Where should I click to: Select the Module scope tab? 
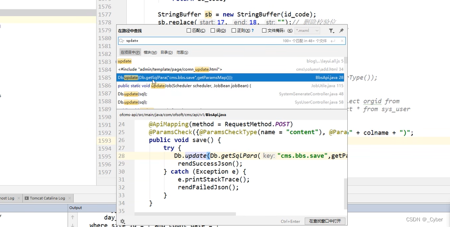point(150,52)
